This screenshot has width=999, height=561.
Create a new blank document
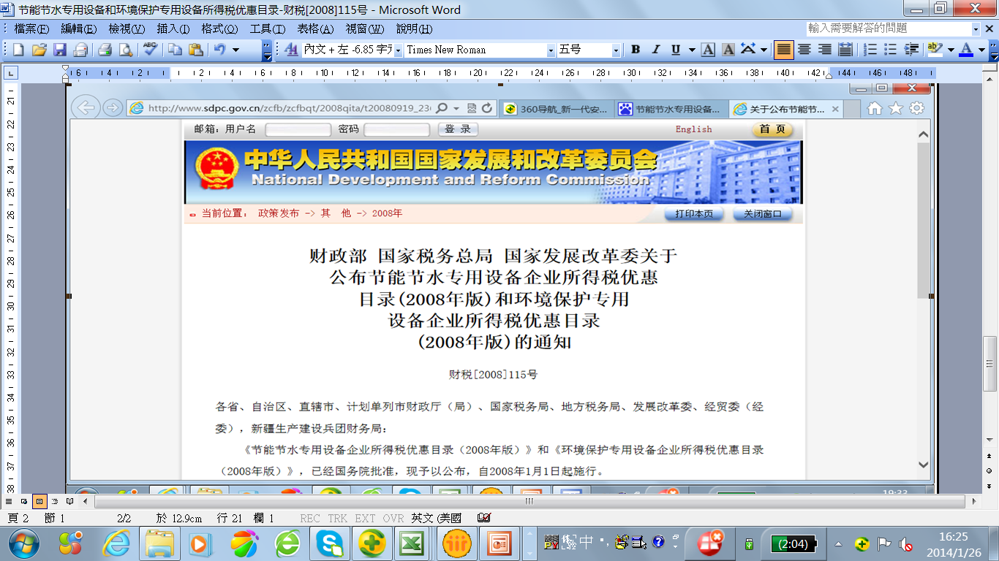(x=18, y=50)
